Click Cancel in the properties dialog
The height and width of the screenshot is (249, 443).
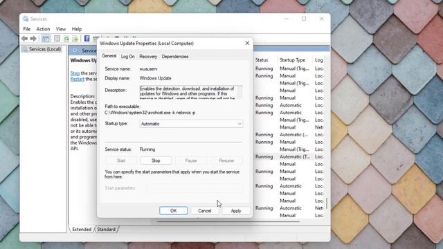coord(205,210)
